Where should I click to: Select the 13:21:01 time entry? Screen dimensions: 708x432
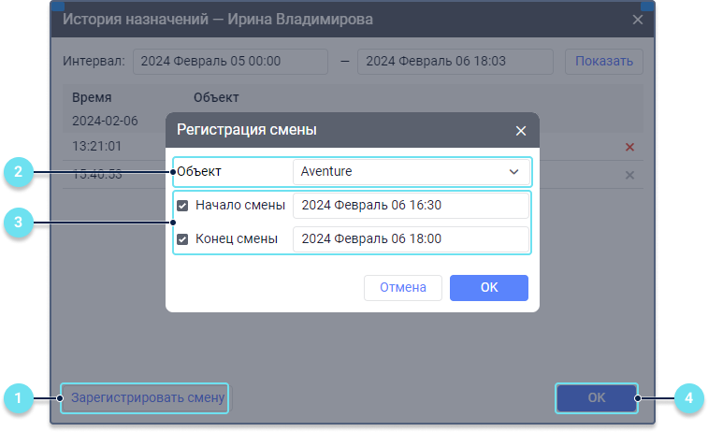[96, 146]
